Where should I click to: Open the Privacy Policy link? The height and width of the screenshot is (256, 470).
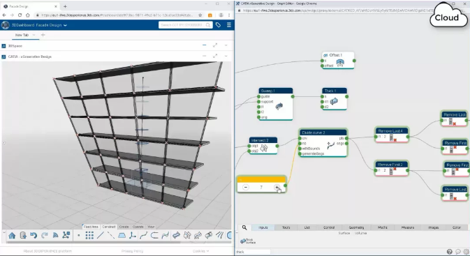tap(132, 251)
